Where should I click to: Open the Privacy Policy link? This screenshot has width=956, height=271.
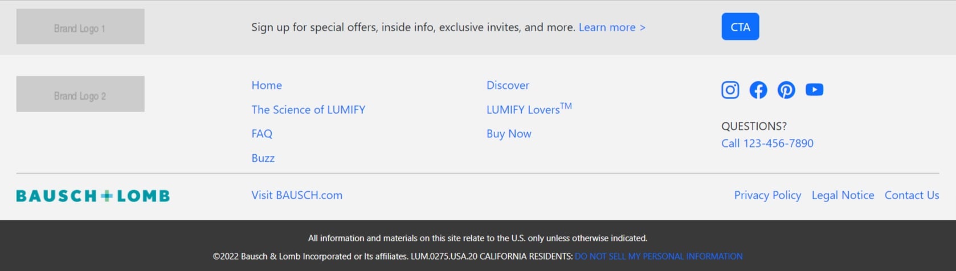click(767, 195)
